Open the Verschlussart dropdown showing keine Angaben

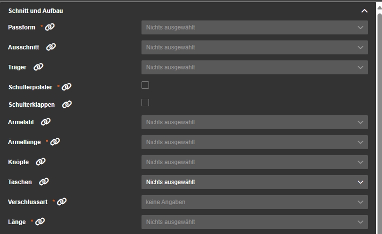(x=254, y=202)
